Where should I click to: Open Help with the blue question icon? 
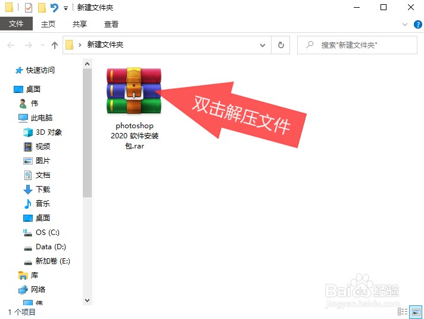coord(418,24)
